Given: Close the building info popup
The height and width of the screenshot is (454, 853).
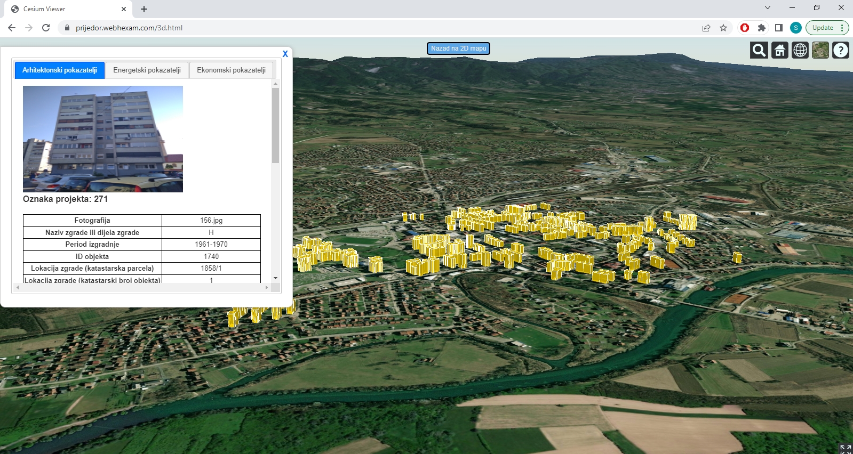Looking at the screenshot, I should (x=285, y=54).
